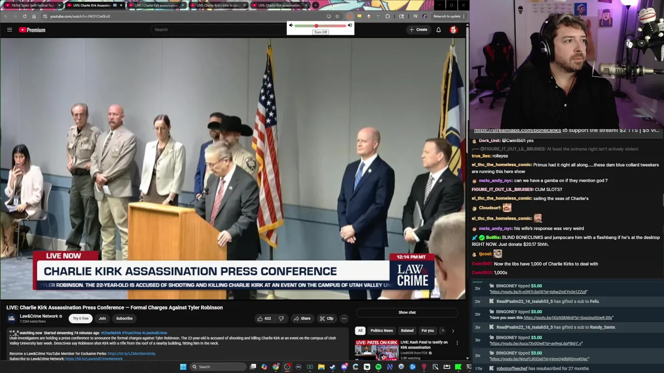
Task: Open Chrome Extensions puzzle icon
Action: click(x=388, y=16)
